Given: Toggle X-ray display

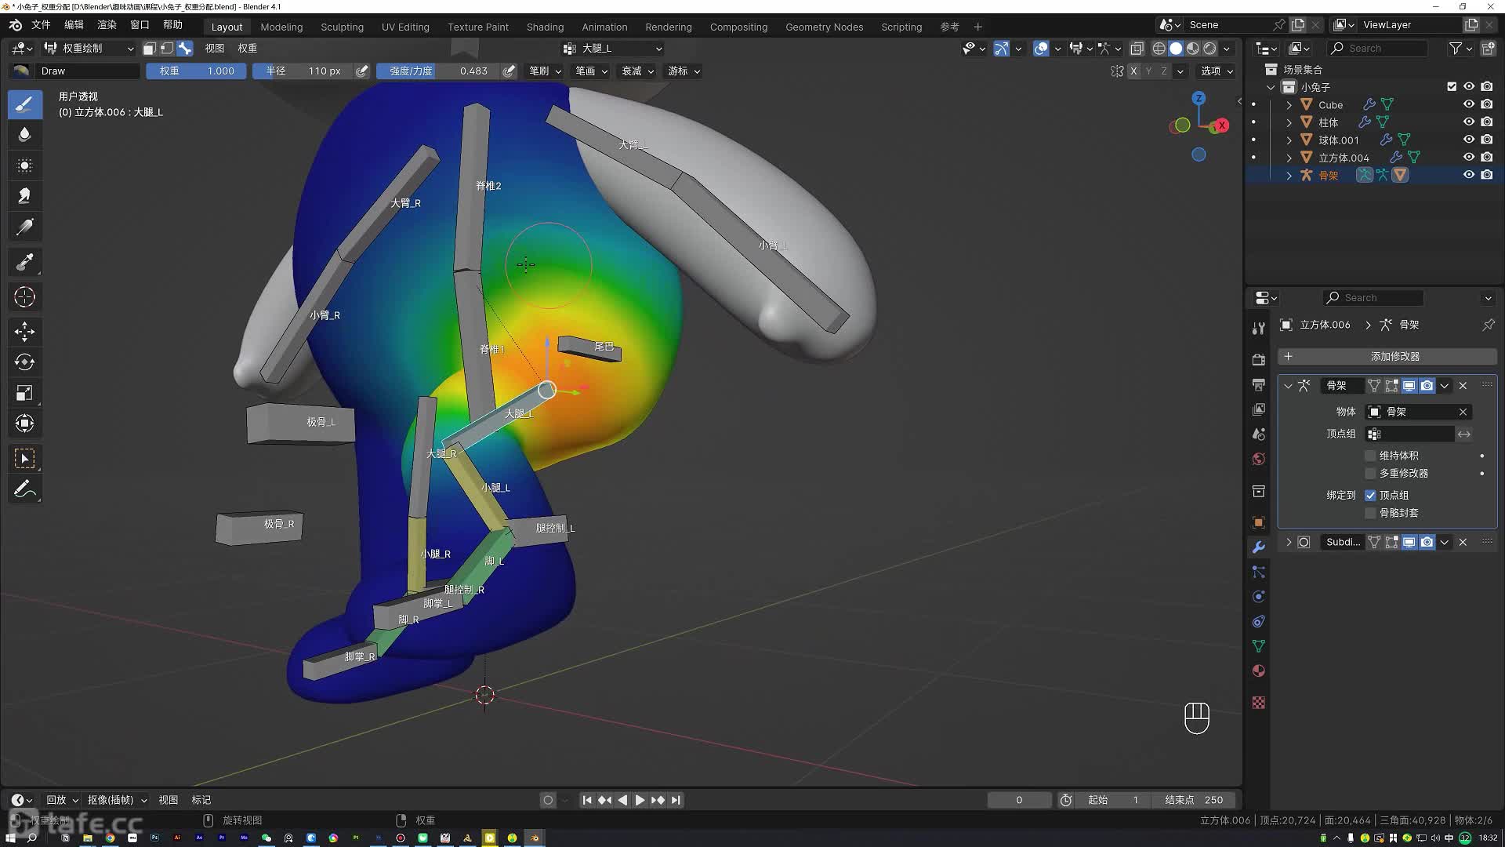Looking at the screenshot, I should [1137, 49].
